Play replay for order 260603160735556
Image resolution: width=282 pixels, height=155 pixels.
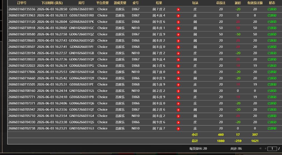point(178,9)
